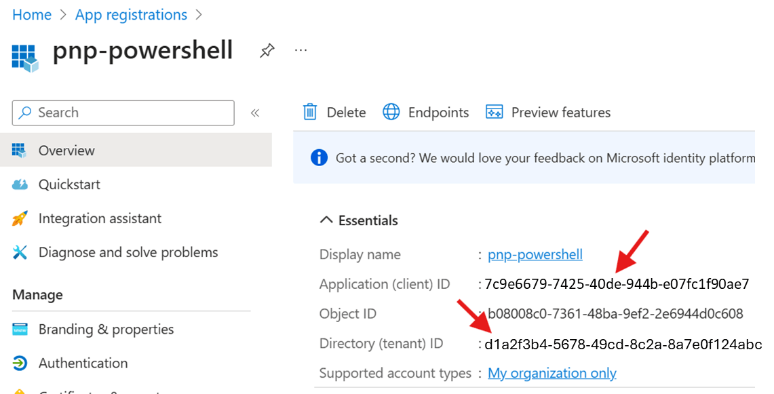Collapse the Essentials section
Screen dimensions: 774x394
click(x=326, y=220)
